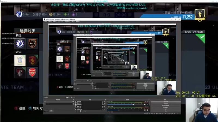Open first audio track's settings gear
218x122 pixels.
(x=147, y=105)
